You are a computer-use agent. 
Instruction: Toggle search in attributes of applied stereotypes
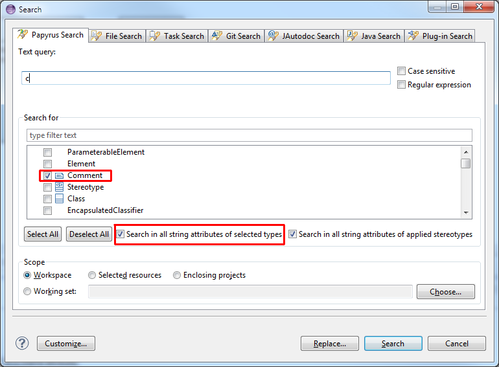tap(292, 234)
